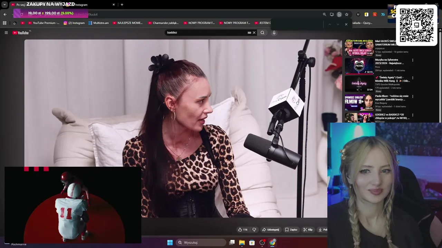Open the Windows Start menu
This screenshot has height=248, width=442.
point(170,242)
